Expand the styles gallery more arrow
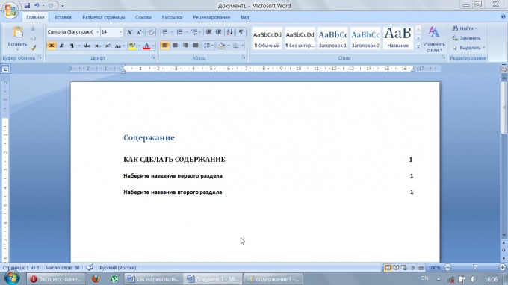Screen dimensions: 508x285 point(418,46)
